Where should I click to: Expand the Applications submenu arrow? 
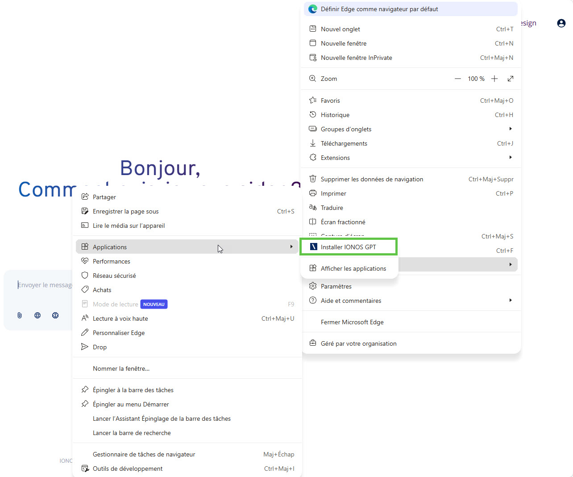291,247
